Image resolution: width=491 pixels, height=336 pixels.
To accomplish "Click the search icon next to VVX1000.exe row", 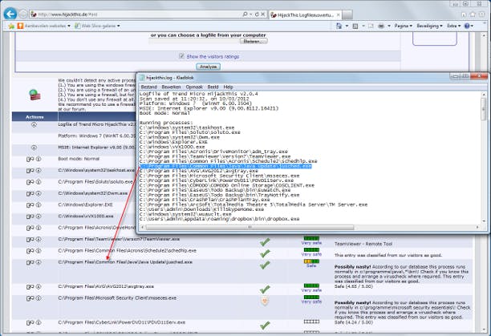I will coord(30,217).
